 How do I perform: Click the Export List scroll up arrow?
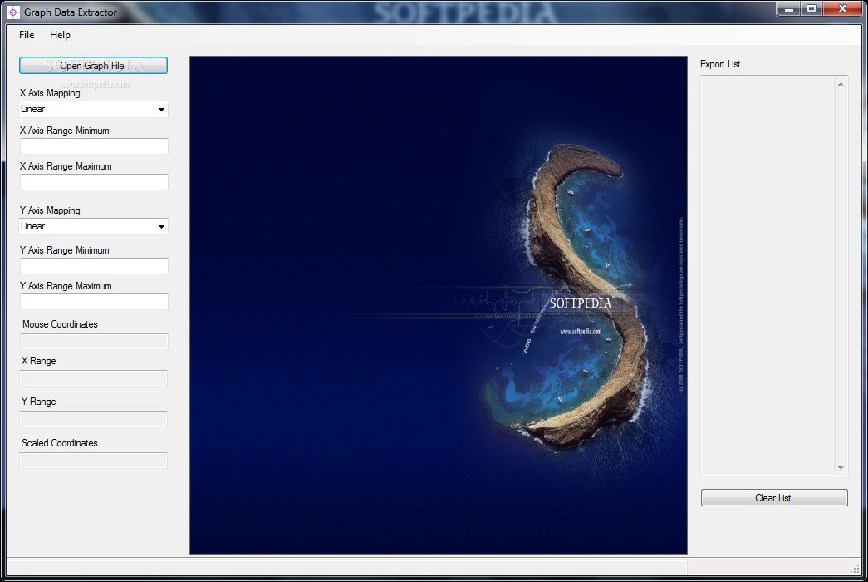coord(841,84)
